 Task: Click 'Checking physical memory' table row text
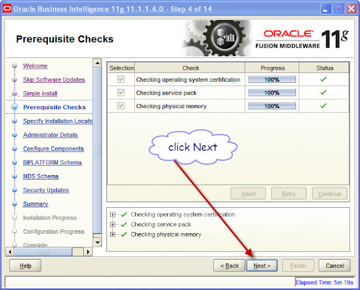point(171,106)
